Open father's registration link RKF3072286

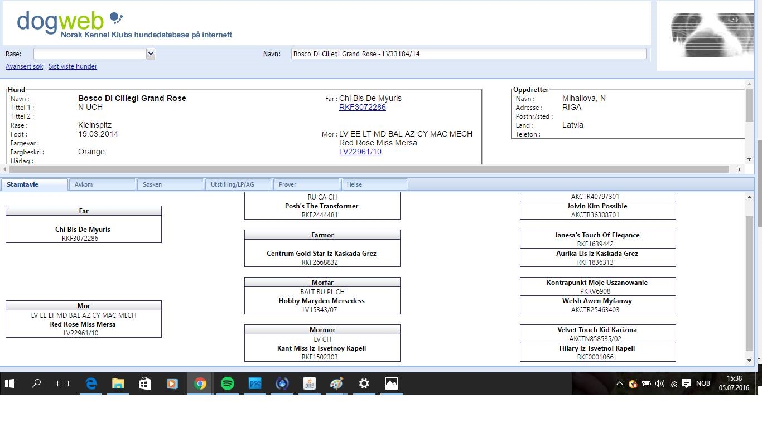(362, 107)
